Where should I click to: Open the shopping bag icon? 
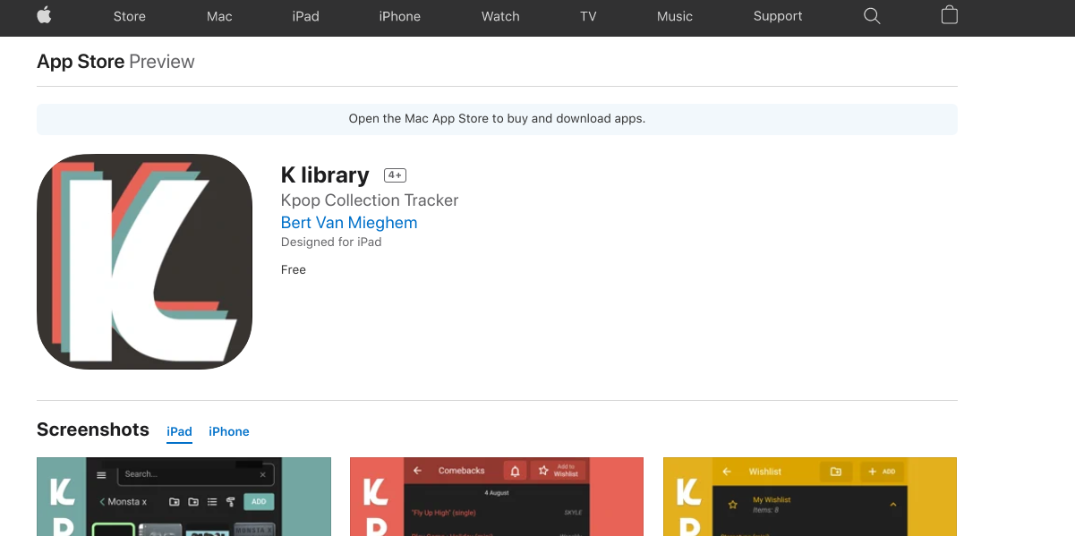click(950, 15)
